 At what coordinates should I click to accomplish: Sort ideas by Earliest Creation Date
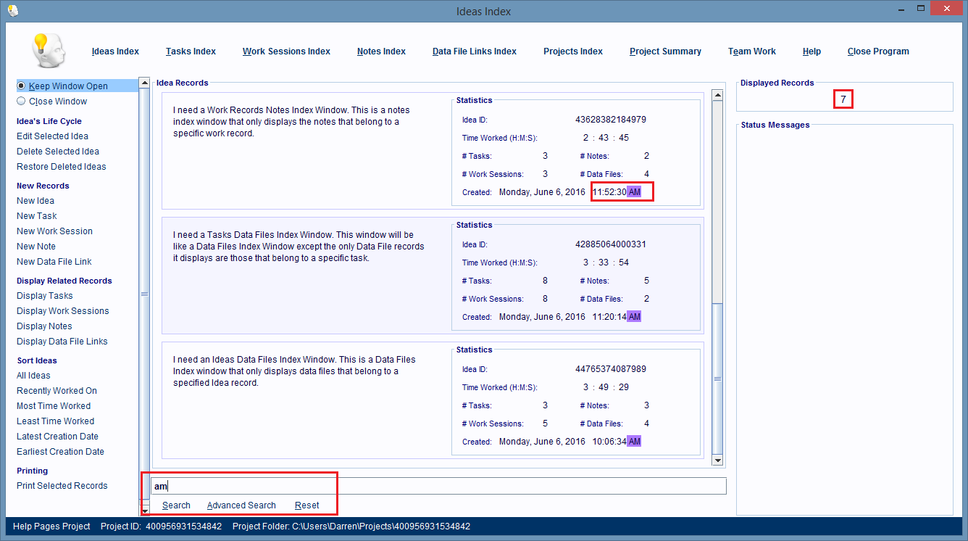coord(60,452)
